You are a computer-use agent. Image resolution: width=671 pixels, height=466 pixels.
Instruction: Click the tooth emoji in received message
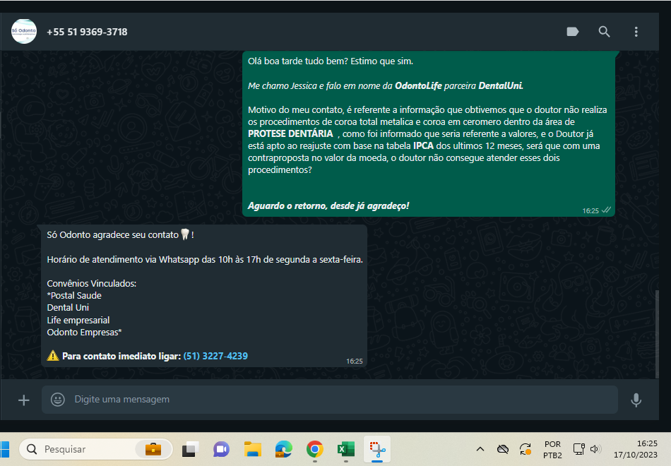tap(185, 234)
